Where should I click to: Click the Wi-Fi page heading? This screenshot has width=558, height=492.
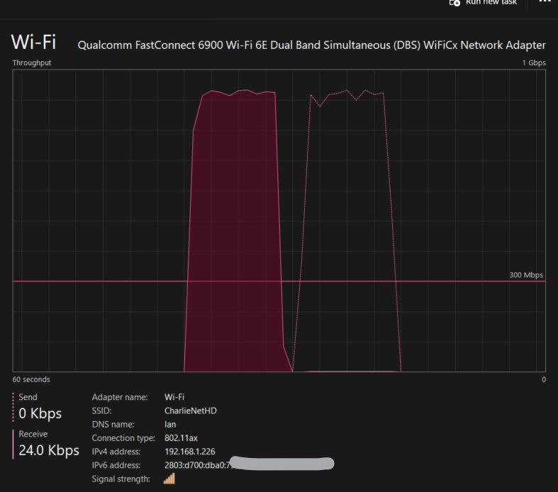(x=33, y=42)
